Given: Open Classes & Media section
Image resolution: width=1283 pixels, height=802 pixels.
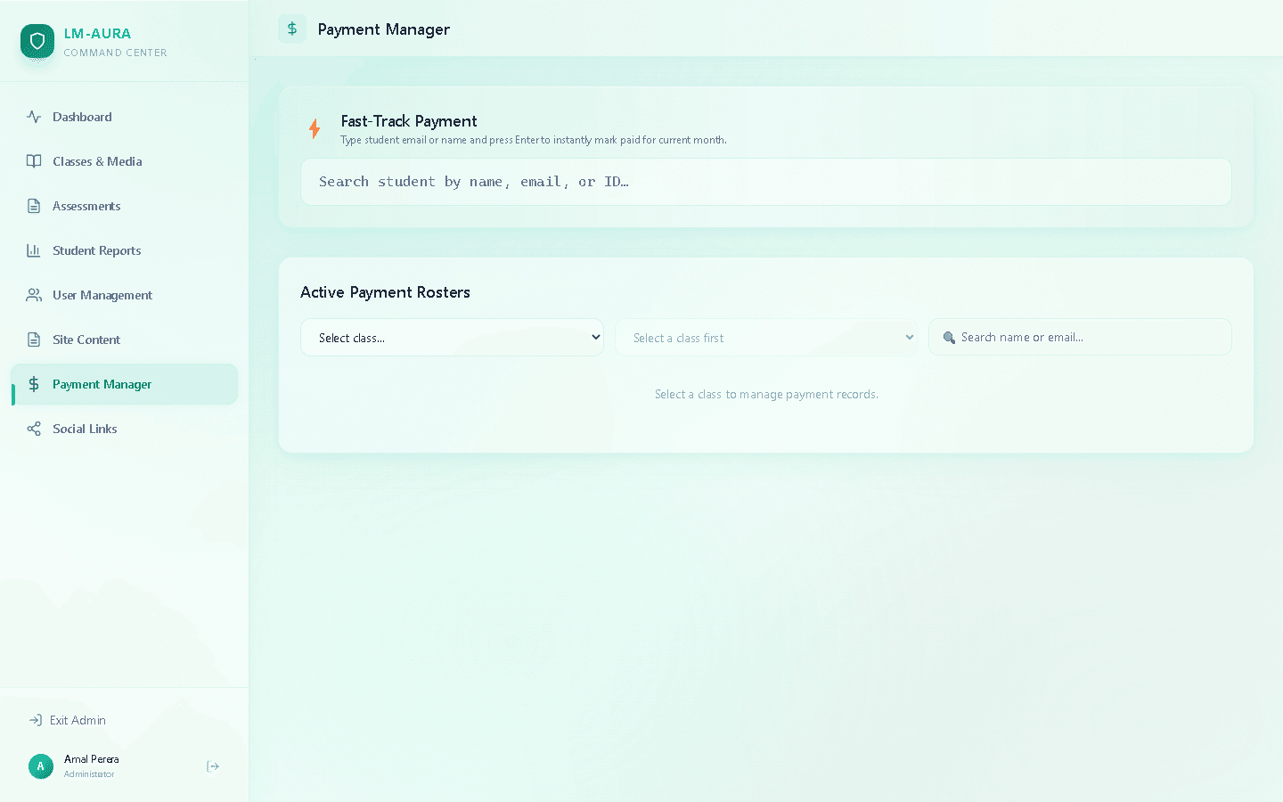Looking at the screenshot, I should (x=125, y=161).
